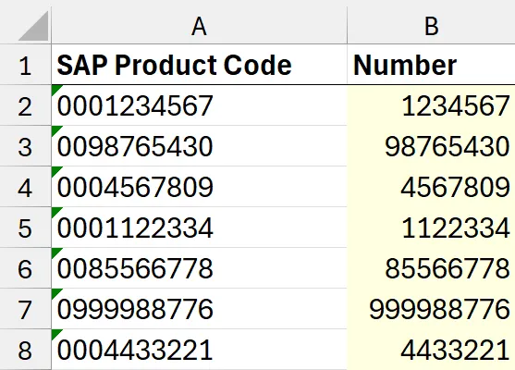The height and width of the screenshot is (370, 515).
Task: Click the Select All corner triangle
Action: (34, 26)
